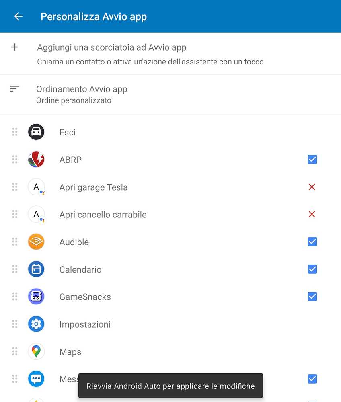Viewport: 341px width, 402px height.
Task: Tap the plus icon to add shortcut
Action: pos(15,47)
